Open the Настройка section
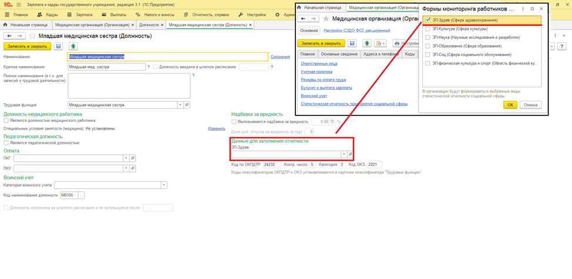Screen dimensions: 572x279 coord(252,15)
